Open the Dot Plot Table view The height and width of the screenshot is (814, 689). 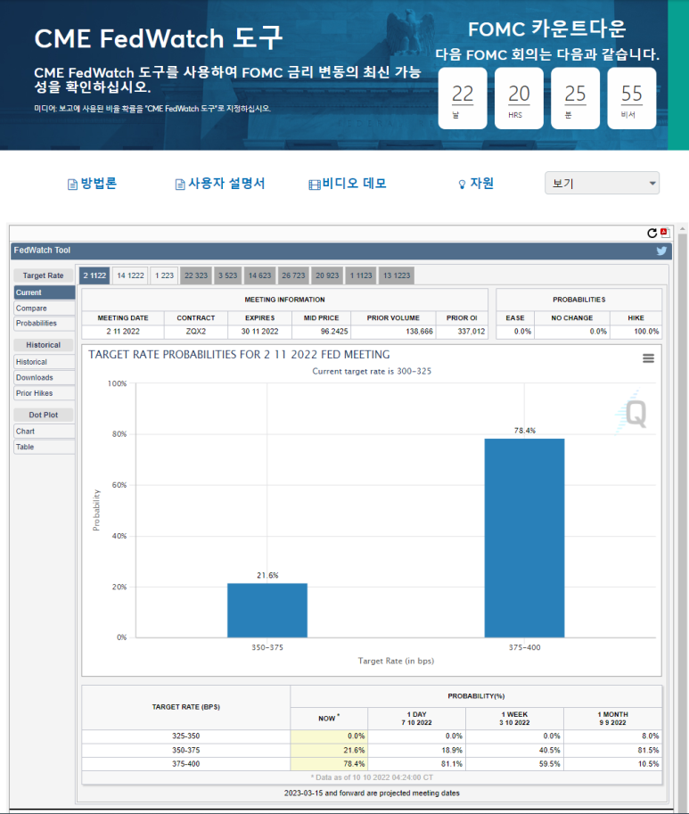click(x=45, y=447)
